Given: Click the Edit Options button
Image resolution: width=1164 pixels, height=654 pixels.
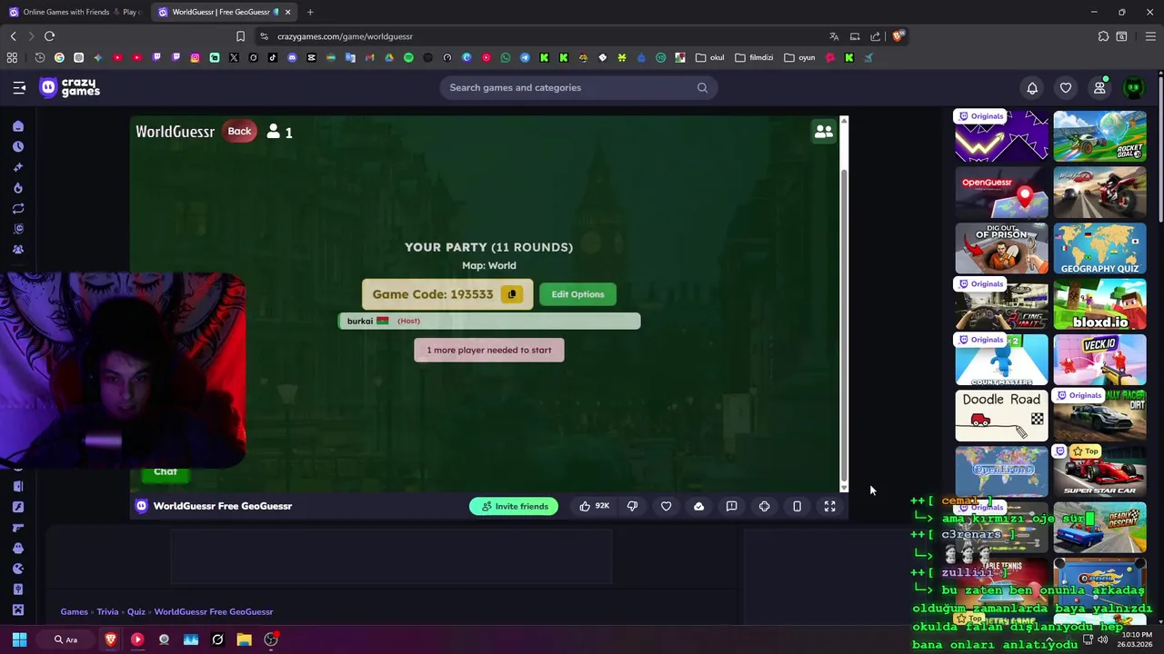Looking at the screenshot, I should point(577,294).
